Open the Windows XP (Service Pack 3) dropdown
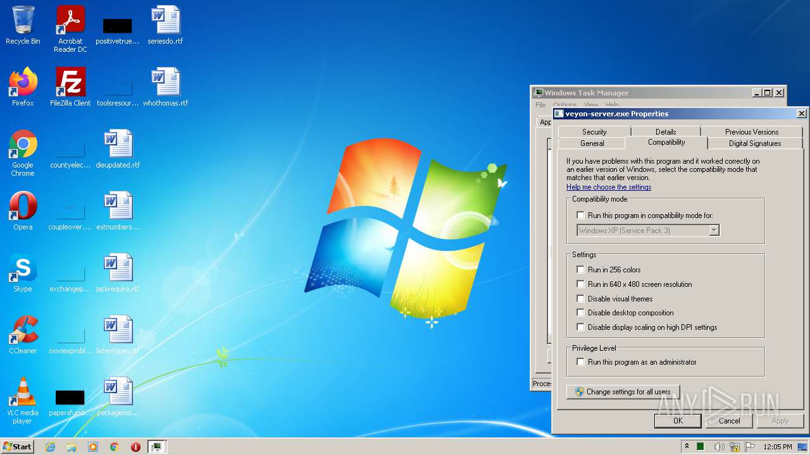Viewport: 810px width, 455px height. pyautogui.click(x=648, y=231)
